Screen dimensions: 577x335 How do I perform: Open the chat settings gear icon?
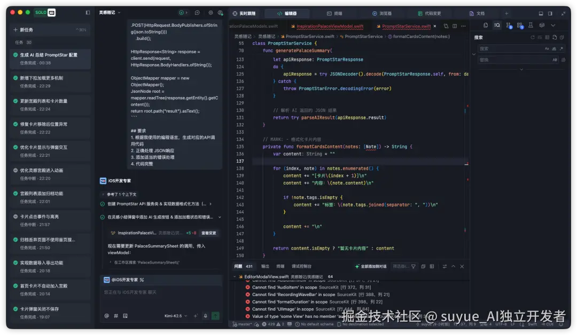[210, 12]
